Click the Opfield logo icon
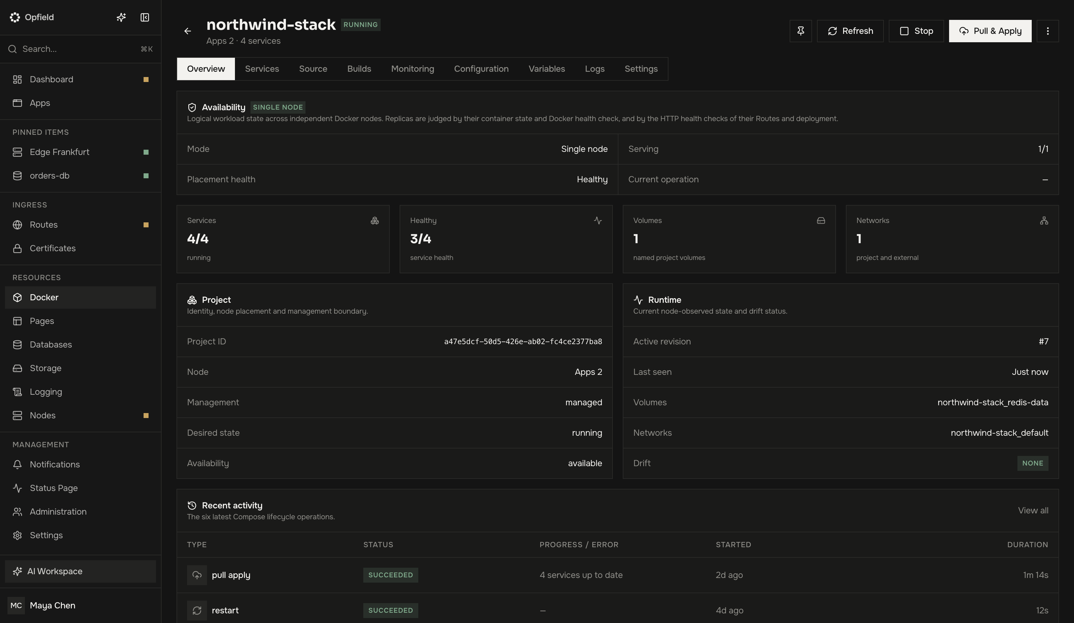 15,17
